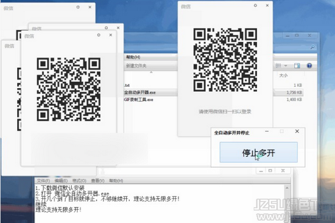The image size is (335, 223).
Task: Open the Notepad 编辑(E) menu
Action: click(x=61, y=181)
